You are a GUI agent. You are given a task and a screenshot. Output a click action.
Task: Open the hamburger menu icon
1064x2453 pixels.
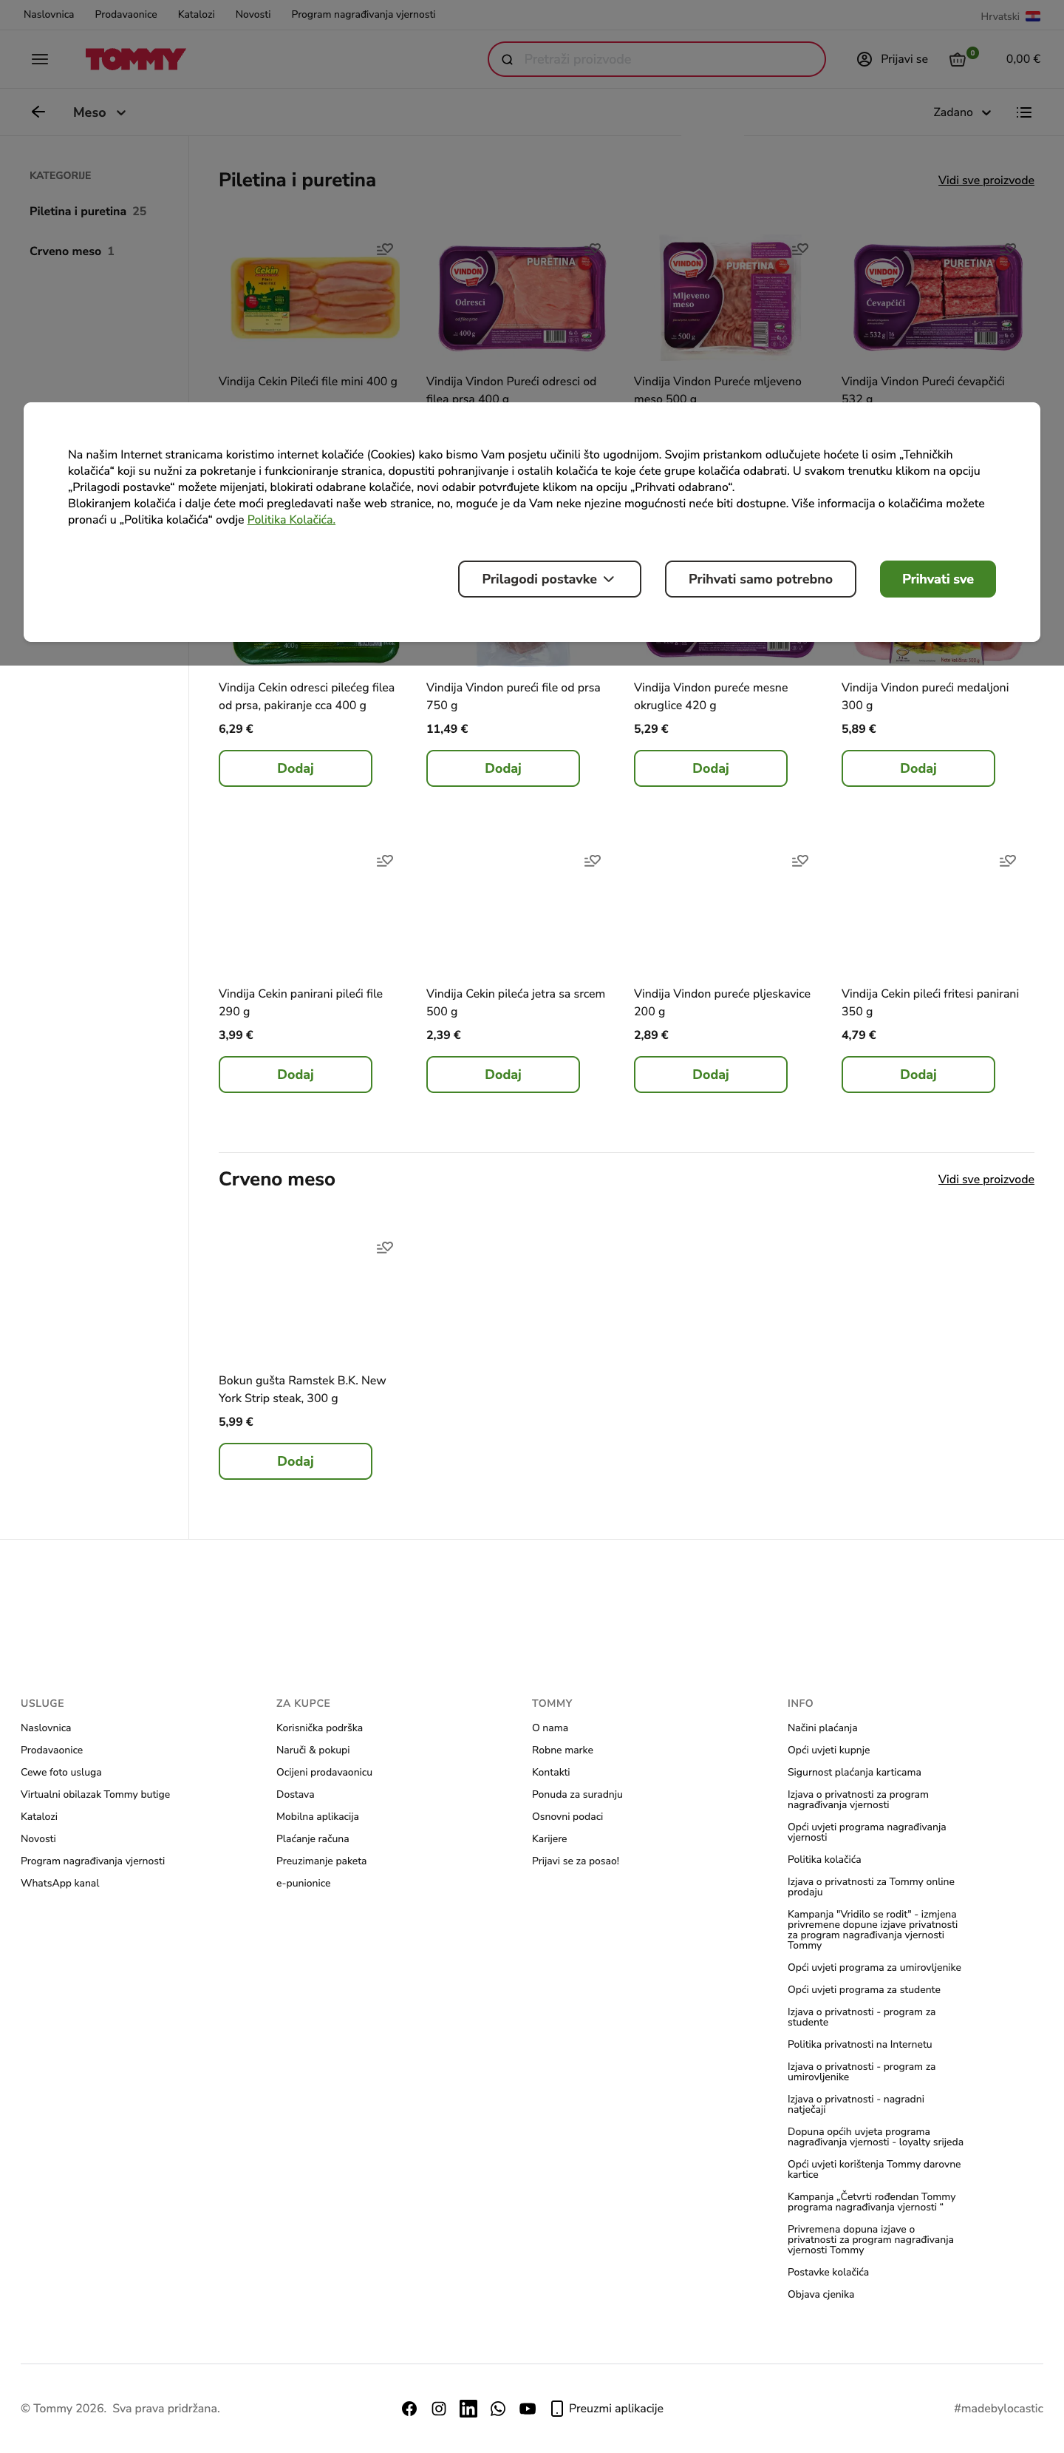point(39,59)
